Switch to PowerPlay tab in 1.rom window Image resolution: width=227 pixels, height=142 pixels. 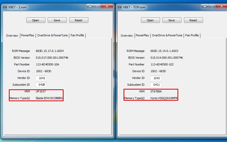tap(28, 35)
